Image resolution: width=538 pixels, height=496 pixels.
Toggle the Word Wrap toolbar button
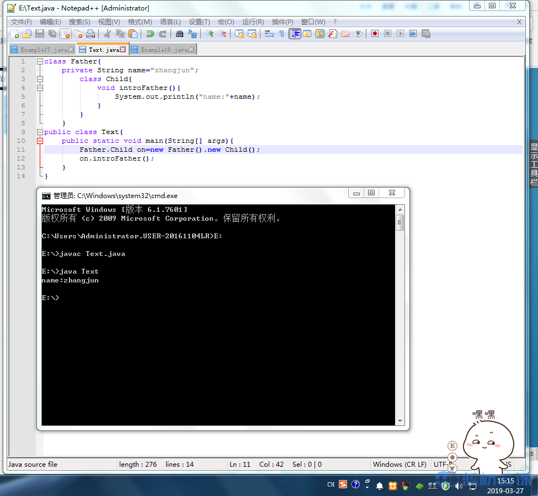point(269,34)
